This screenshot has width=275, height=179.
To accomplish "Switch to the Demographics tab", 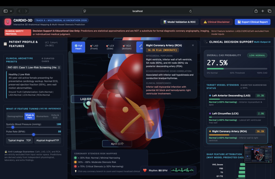I will (15, 116).
